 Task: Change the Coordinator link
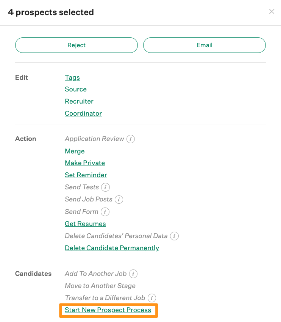click(83, 113)
